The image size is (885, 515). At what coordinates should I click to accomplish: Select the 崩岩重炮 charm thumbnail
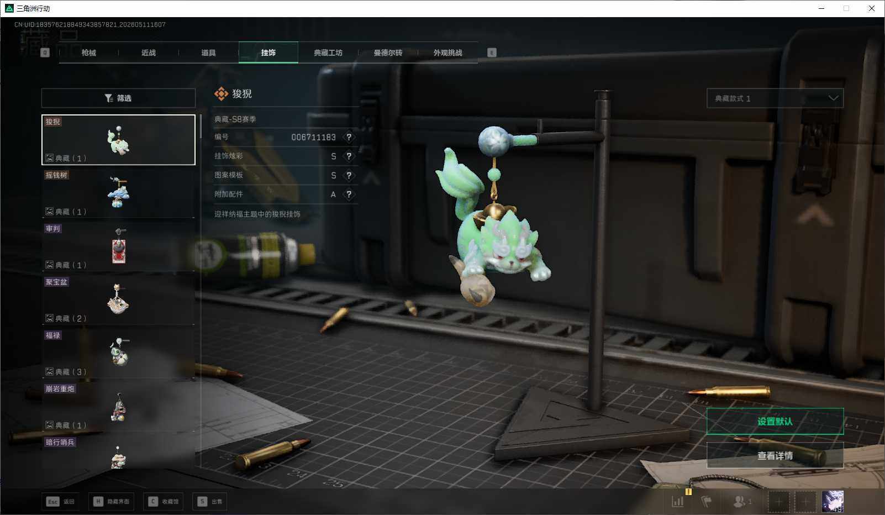118,407
